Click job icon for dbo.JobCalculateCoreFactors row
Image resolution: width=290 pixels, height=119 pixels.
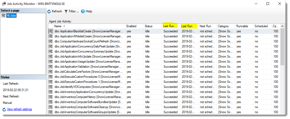[50, 72]
